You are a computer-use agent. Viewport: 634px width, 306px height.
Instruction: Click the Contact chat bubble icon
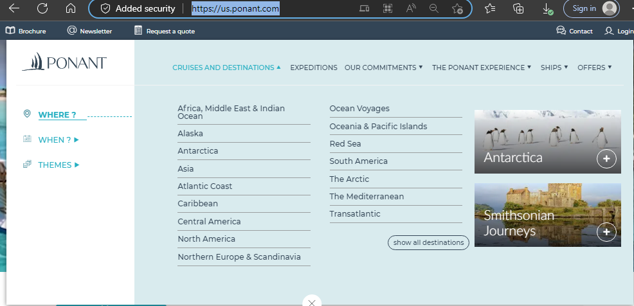(x=561, y=30)
